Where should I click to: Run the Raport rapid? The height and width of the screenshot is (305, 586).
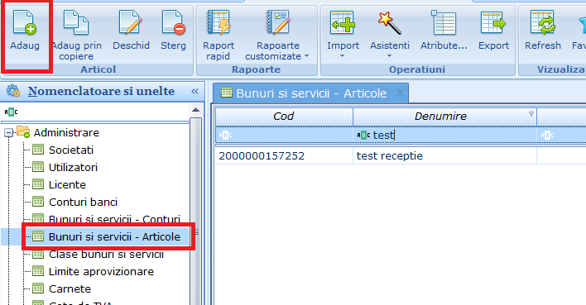coord(219,35)
